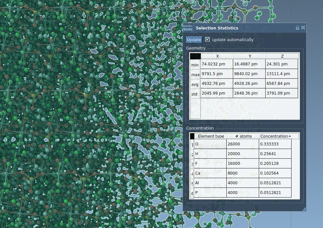Click the Update button
Viewport: 323px width, 228px height.
(x=194, y=40)
